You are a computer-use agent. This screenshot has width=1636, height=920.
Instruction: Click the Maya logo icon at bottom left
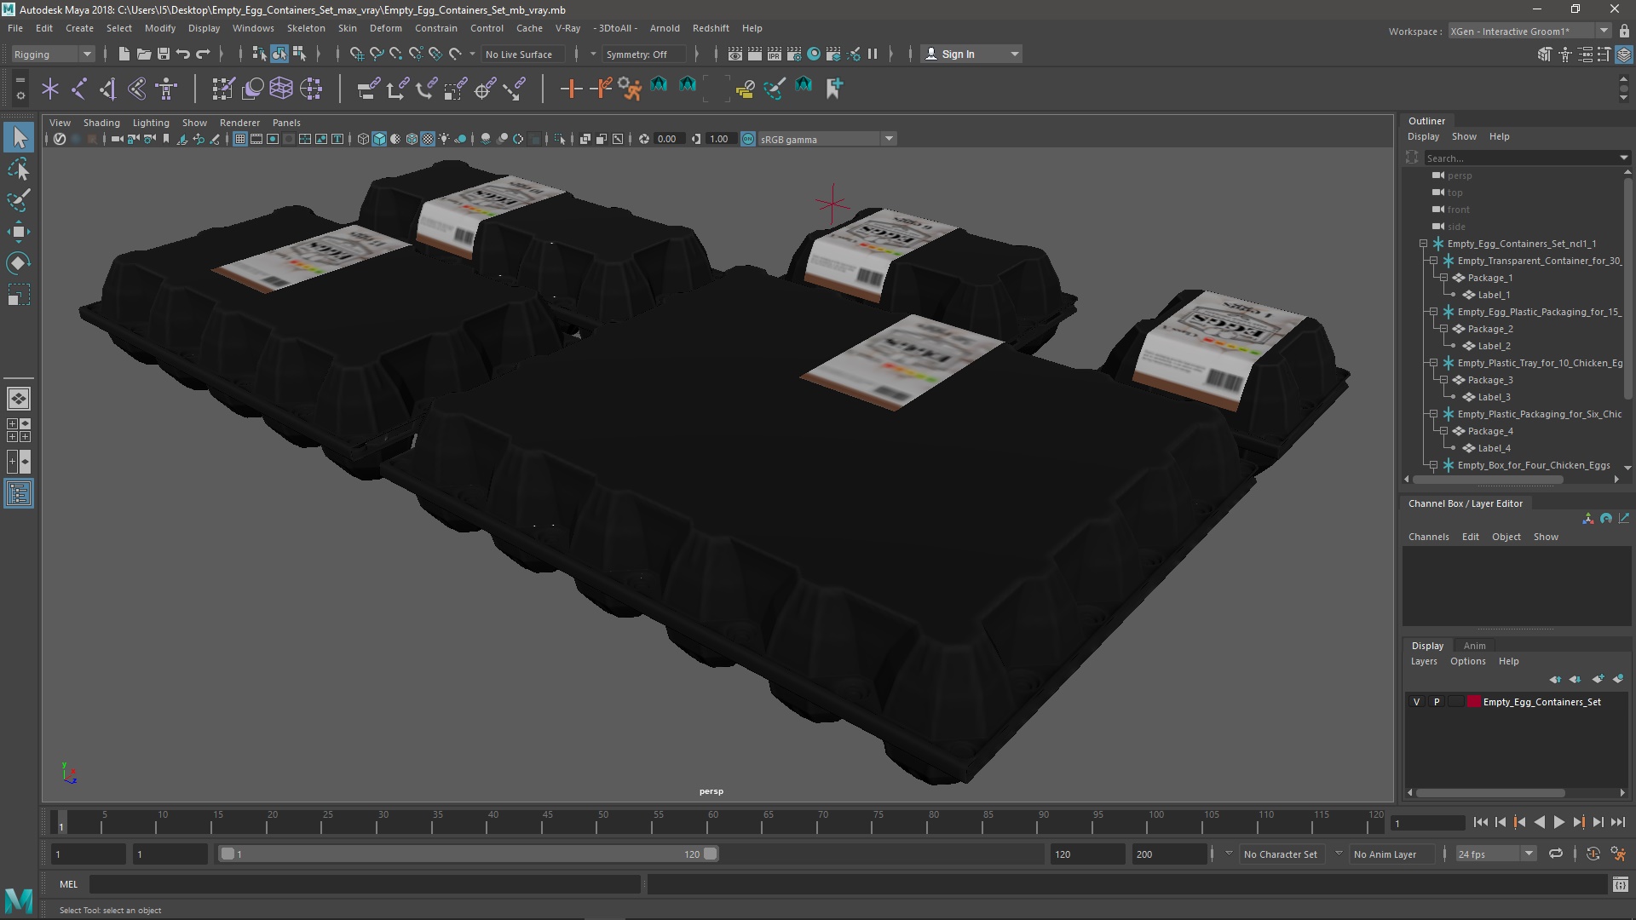(19, 900)
